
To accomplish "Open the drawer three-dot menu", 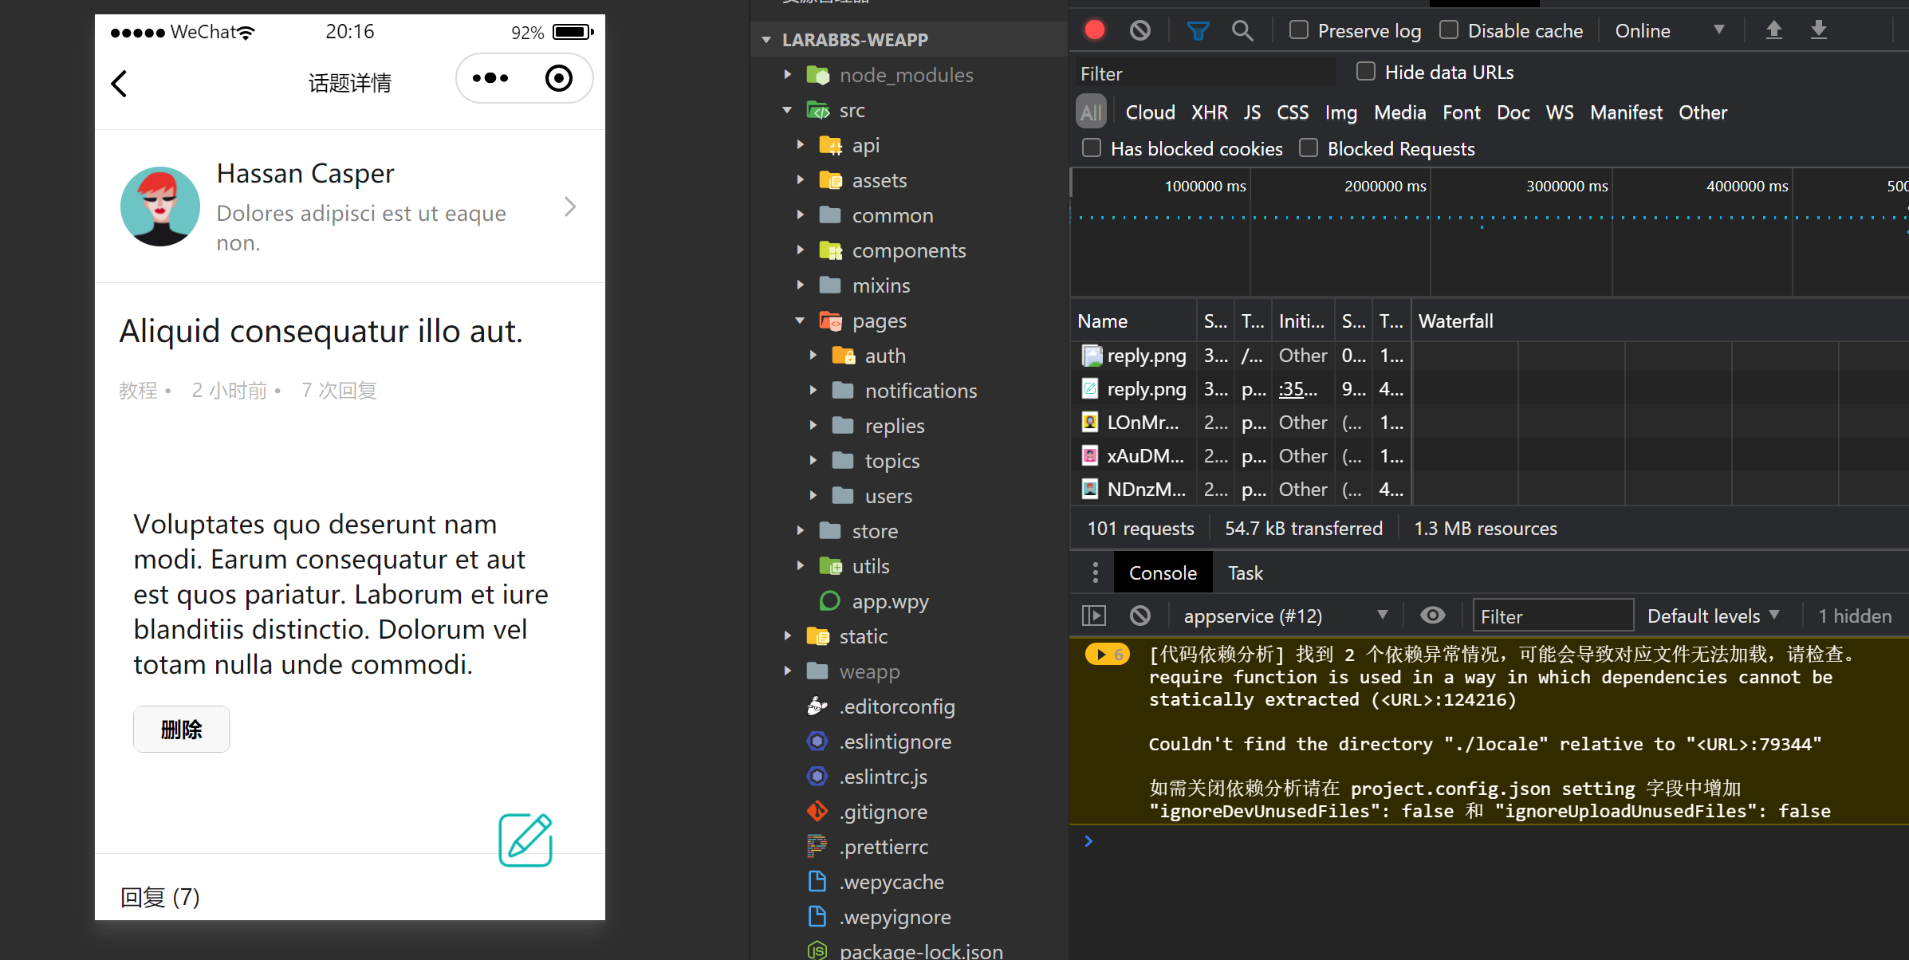I will click(x=1095, y=572).
